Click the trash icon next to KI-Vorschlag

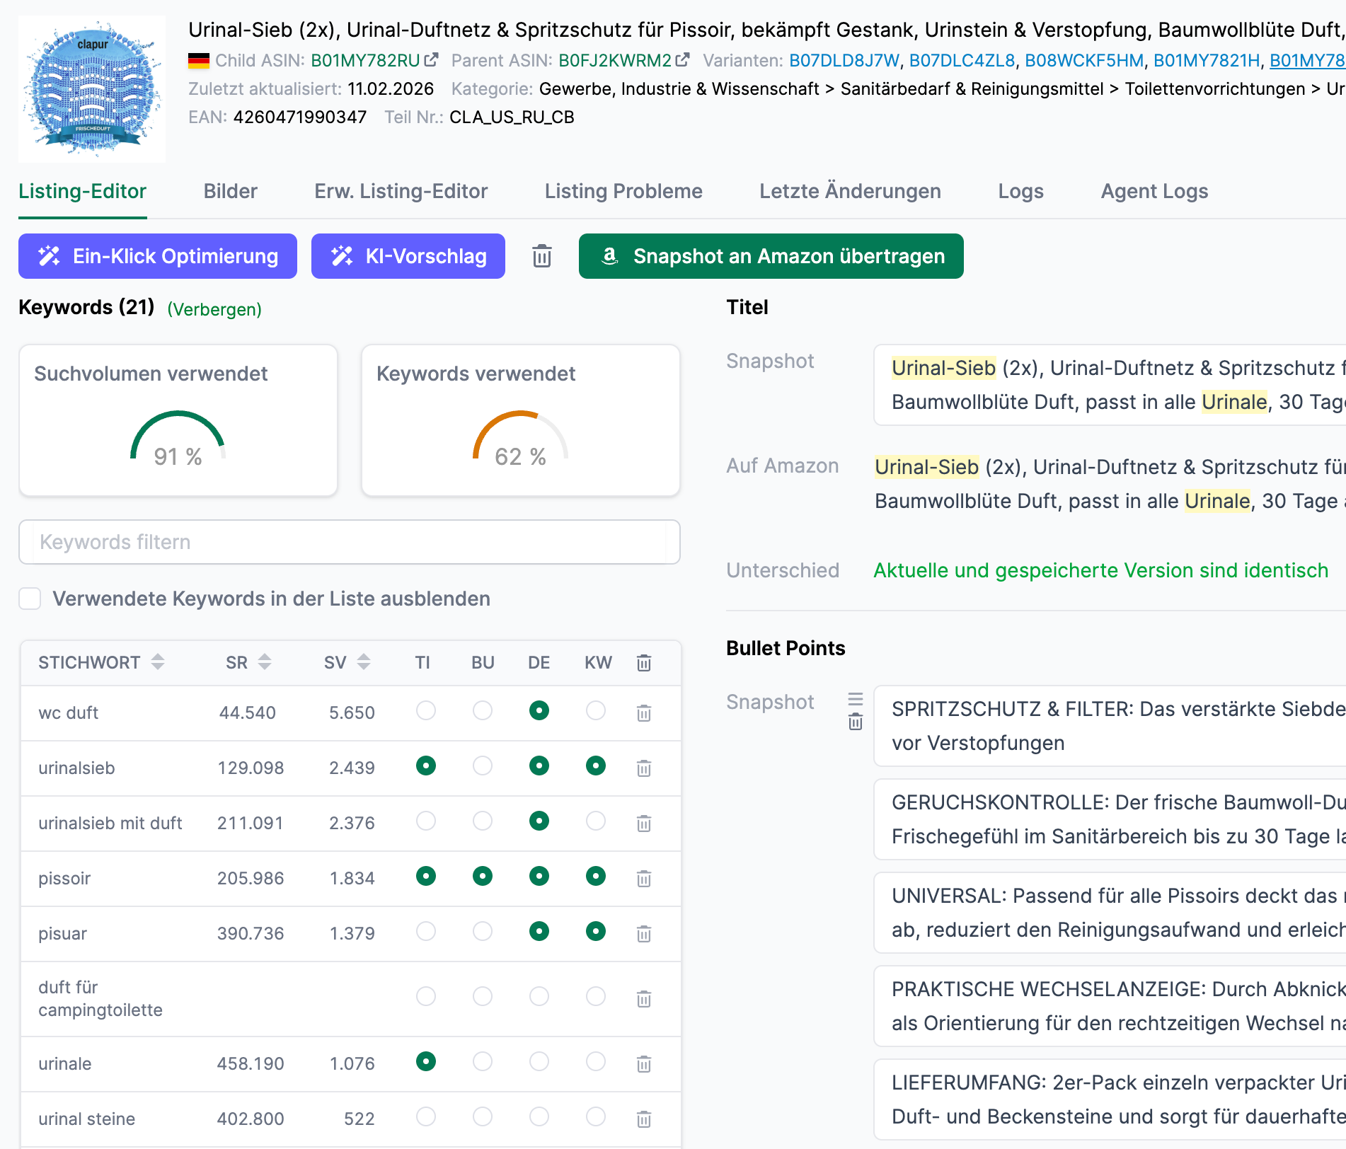542,256
